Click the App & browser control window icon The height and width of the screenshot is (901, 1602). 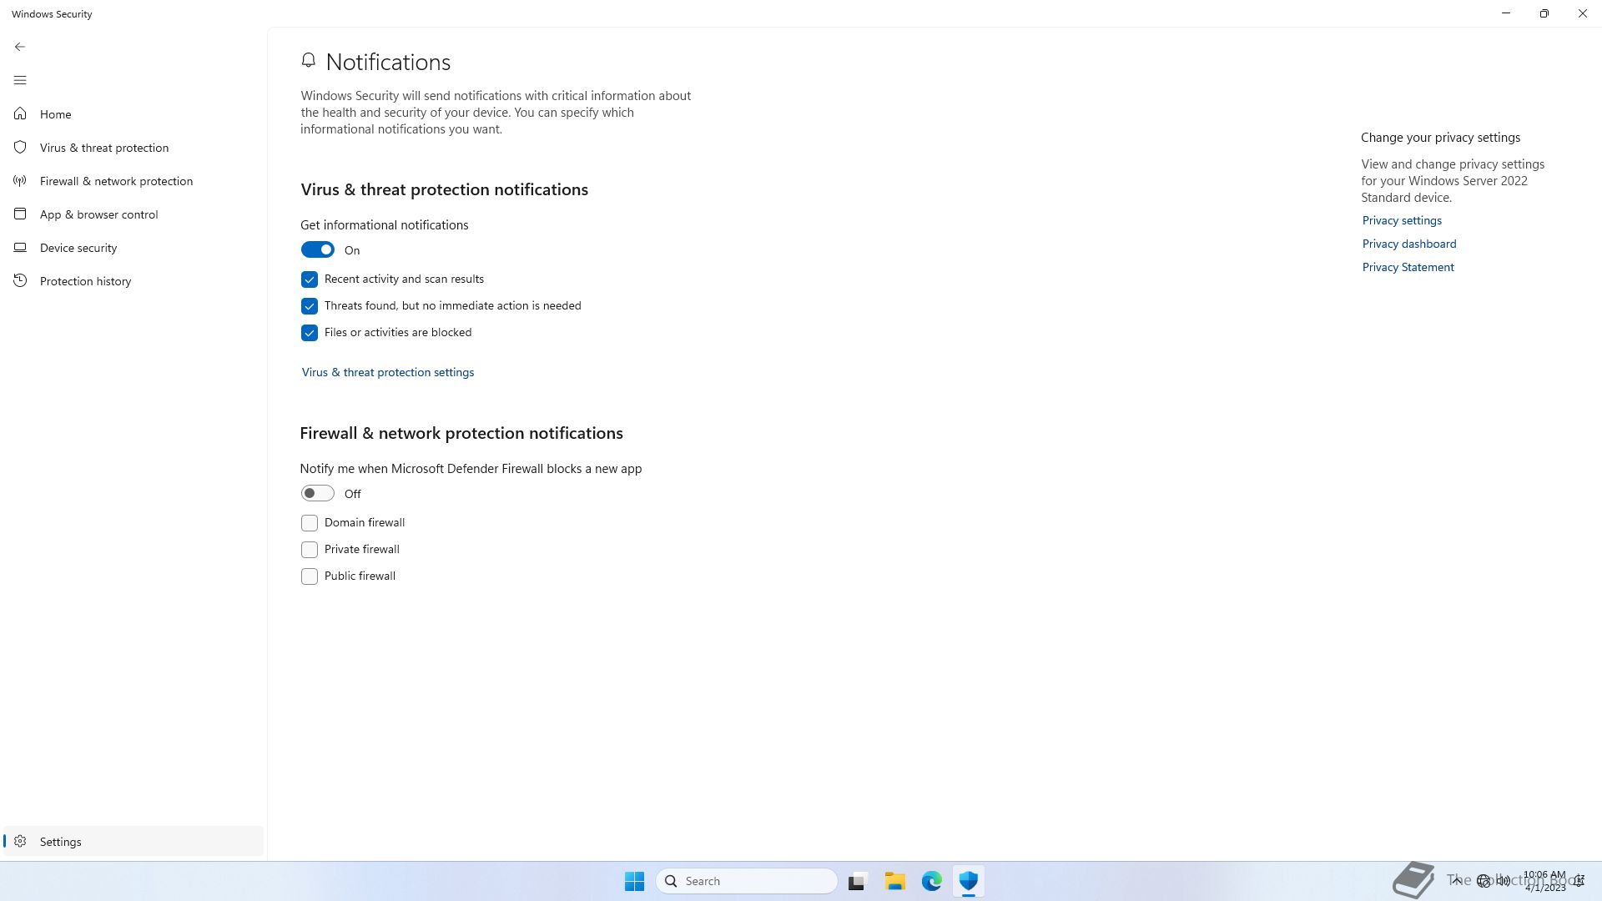pyautogui.click(x=20, y=214)
